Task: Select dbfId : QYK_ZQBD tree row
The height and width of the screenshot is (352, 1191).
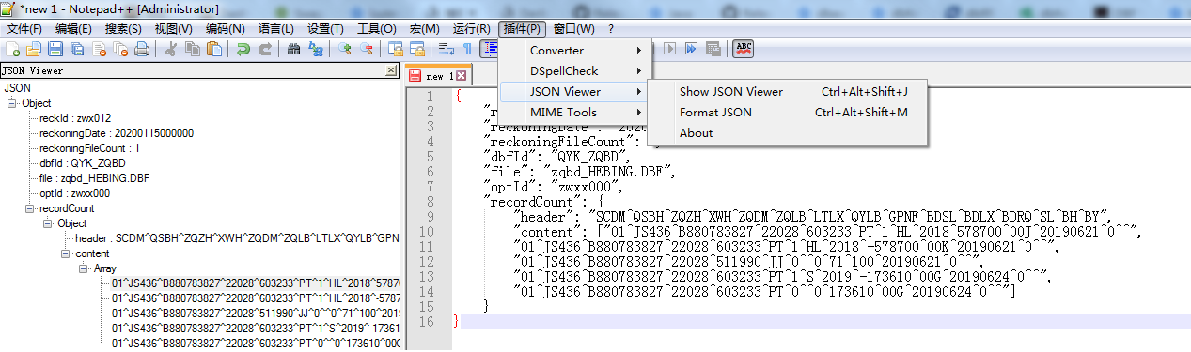Action: pyautogui.click(x=82, y=163)
